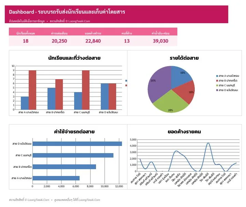246x207 pixels.
Task: Click y-axis value 10 on column chart
Action: pos(13,66)
